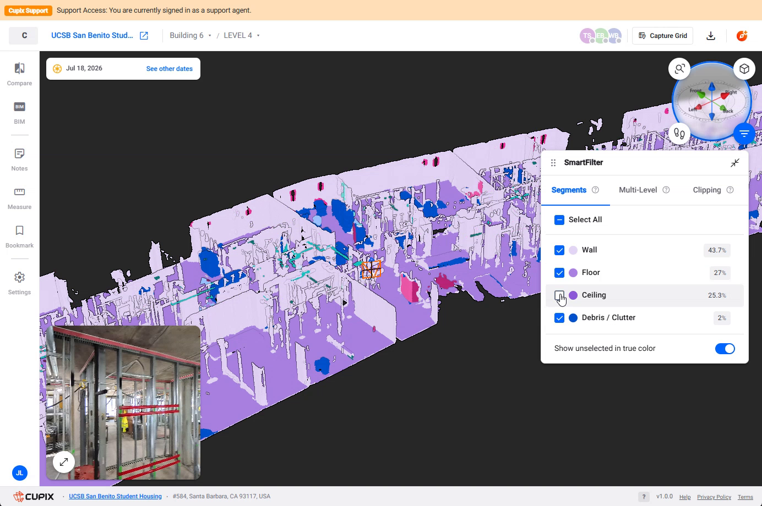Uncheck the Debris / Clutter checkbox
This screenshot has width=762, height=506.
[x=559, y=318]
